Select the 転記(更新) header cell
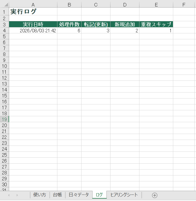Viewport: 196px width, 201px height. 96,24
